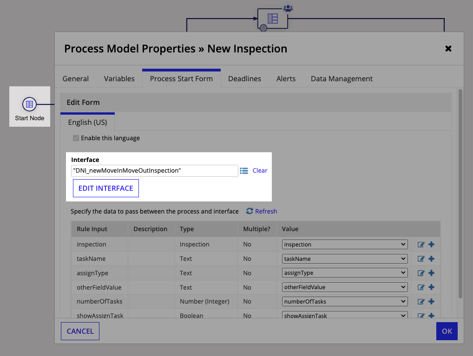Edit expression for numberOfTasks value
473x356 pixels.
coord(421,301)
